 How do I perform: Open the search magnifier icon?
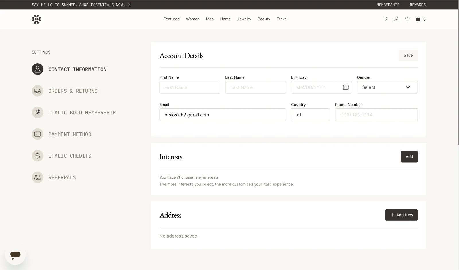[x=385, y=19]
